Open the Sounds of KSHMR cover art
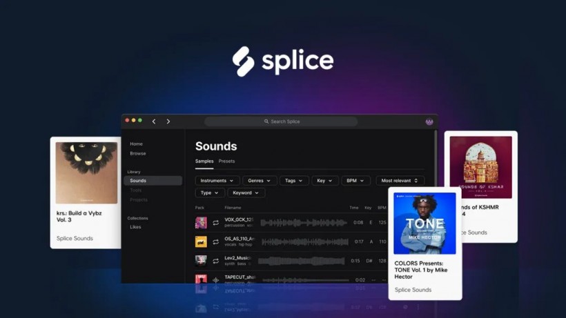The image size is (566, 318). click(x=481, y=168)
